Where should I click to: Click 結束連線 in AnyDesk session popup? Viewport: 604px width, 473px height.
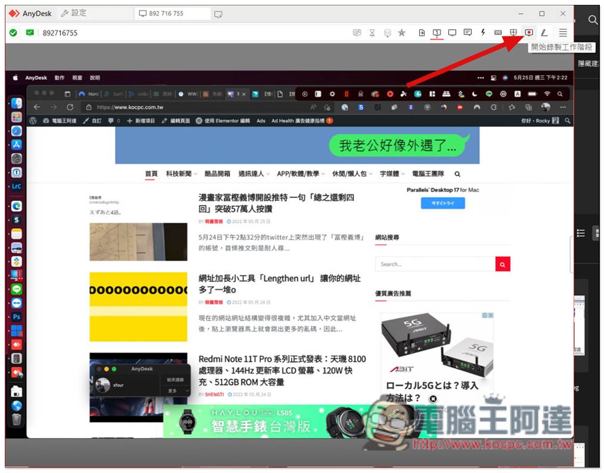pos(175,380)
